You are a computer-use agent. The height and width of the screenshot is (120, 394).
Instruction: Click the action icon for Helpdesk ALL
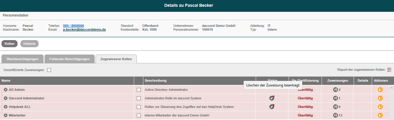[x=380, y=107]
